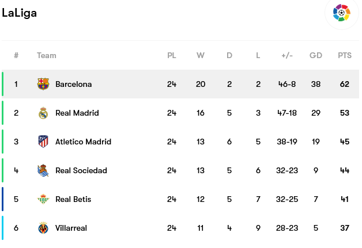The width and height of the screenshot is (362, 248).
Task: Go to the Real Betis team name
Action: click(x=73, y=199)
